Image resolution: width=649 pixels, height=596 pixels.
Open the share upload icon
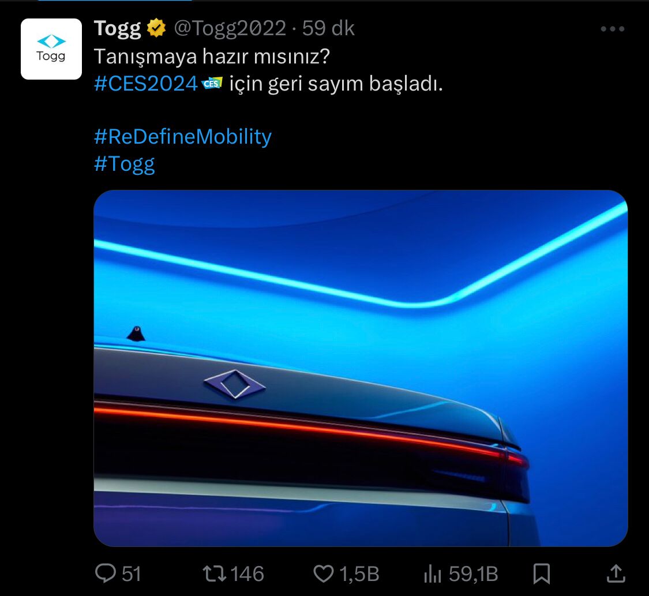coord(616,573)
